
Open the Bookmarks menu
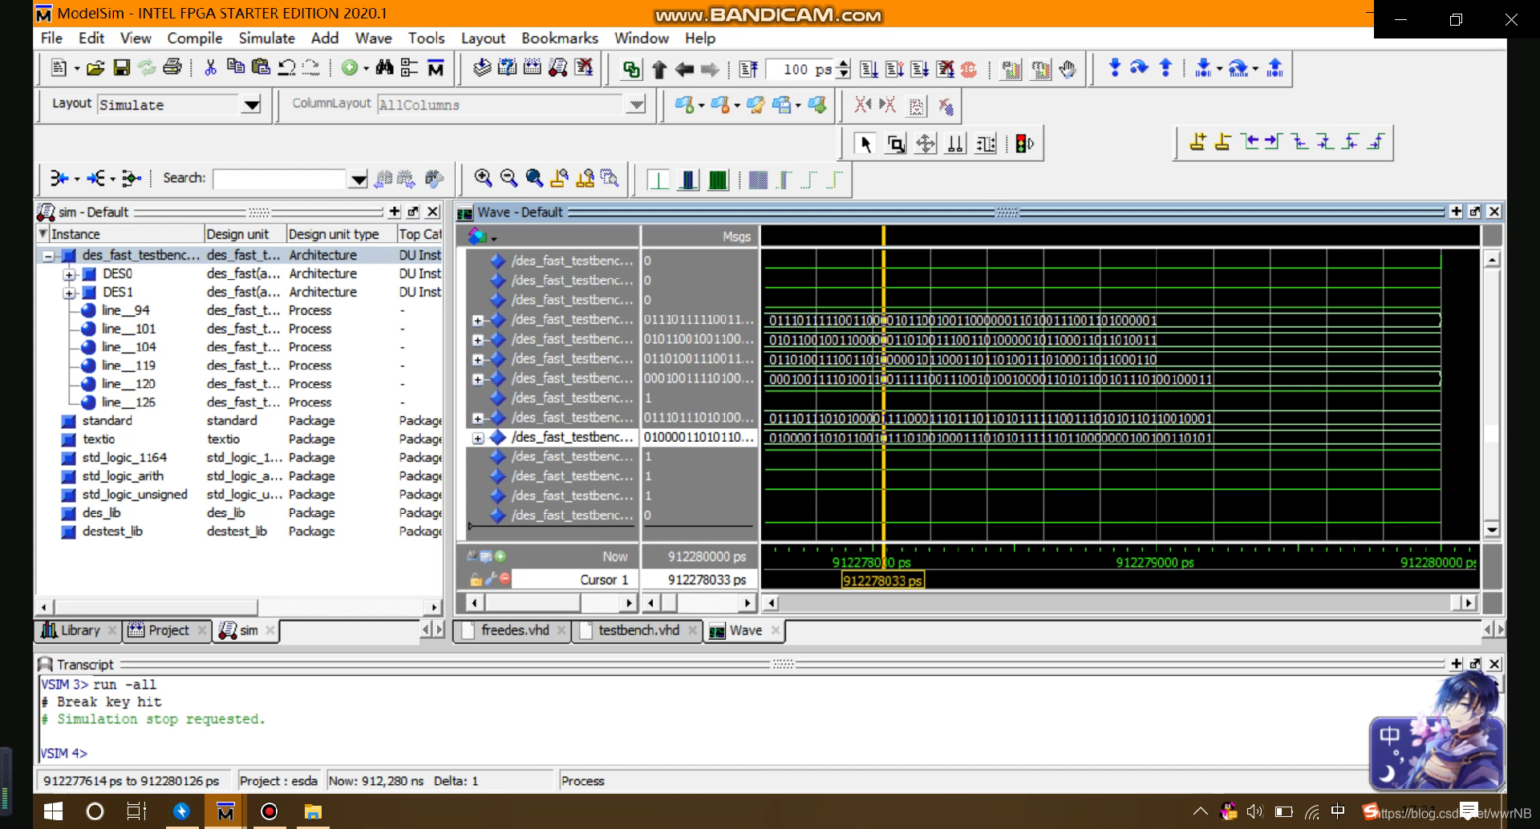coord(559,38)
